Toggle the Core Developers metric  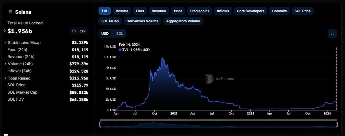250,11
